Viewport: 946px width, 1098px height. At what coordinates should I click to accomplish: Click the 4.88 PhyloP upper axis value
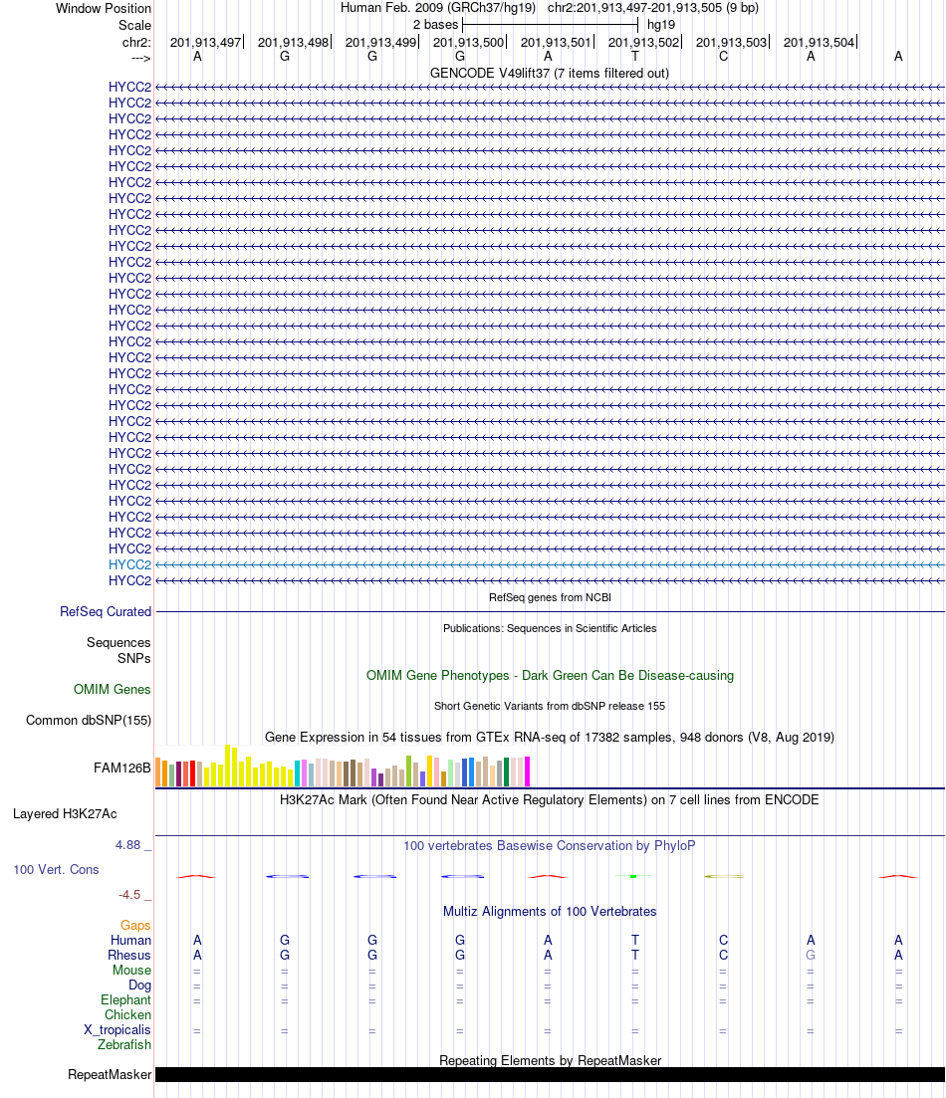click(x=128, y=844)
